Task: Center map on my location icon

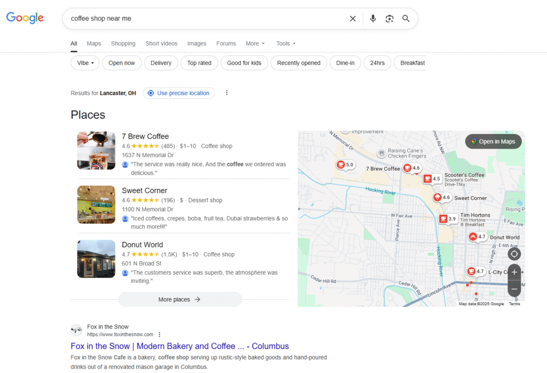Action: (x=514, y=254)
